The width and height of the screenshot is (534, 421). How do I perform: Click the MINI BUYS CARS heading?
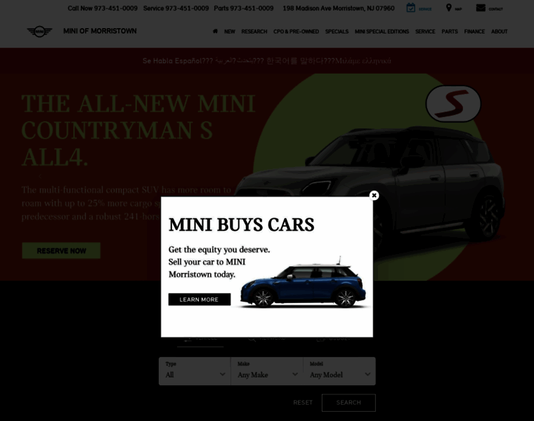(x=241, y=225)
